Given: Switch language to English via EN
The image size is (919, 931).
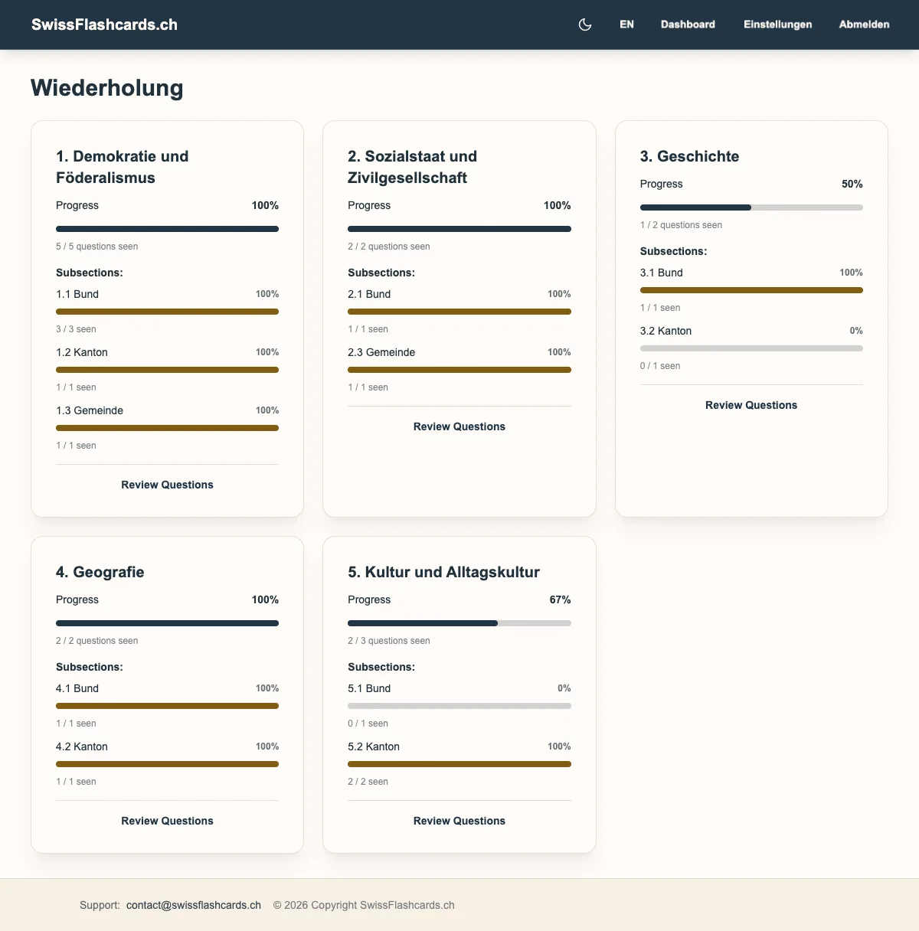Looking at the screenshot, I should tap(626, 24).
